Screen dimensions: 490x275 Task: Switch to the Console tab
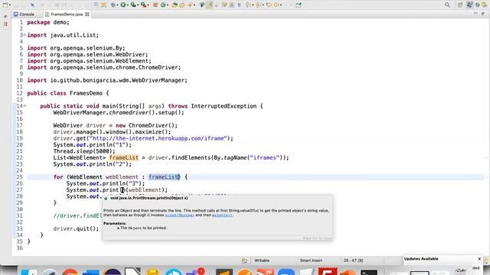tap(24, 14)
